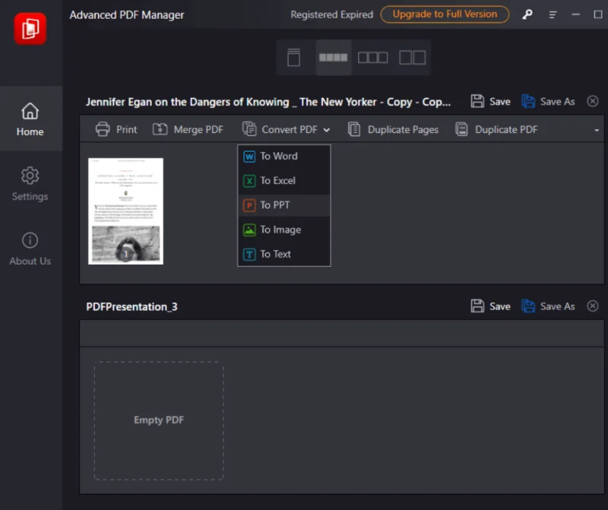Choose To Excel conversion option

(277, 181)
